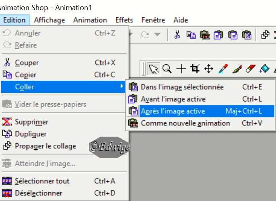Viewport: 276px width, 201px height.
Task: Select the Zoom magnifier tool
Action: click(167, 68)
